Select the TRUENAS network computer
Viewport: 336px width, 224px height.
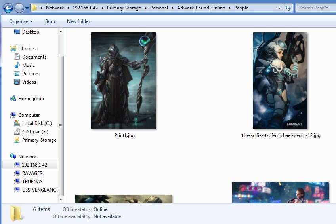32,182
